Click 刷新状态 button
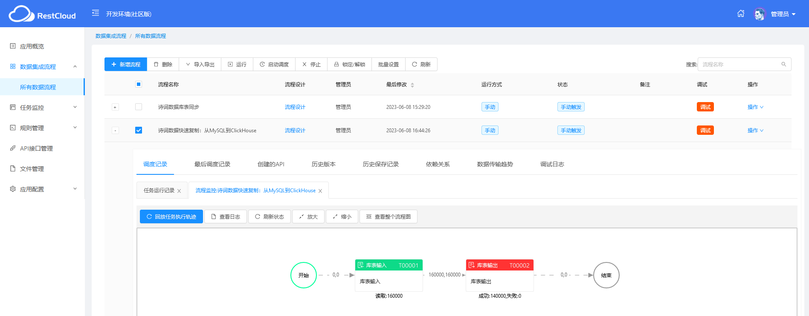 coord(270,216)
